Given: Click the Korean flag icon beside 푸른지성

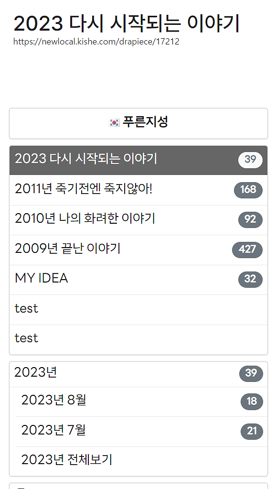Looking at the screenshot, I should click(x=114, y=122).
